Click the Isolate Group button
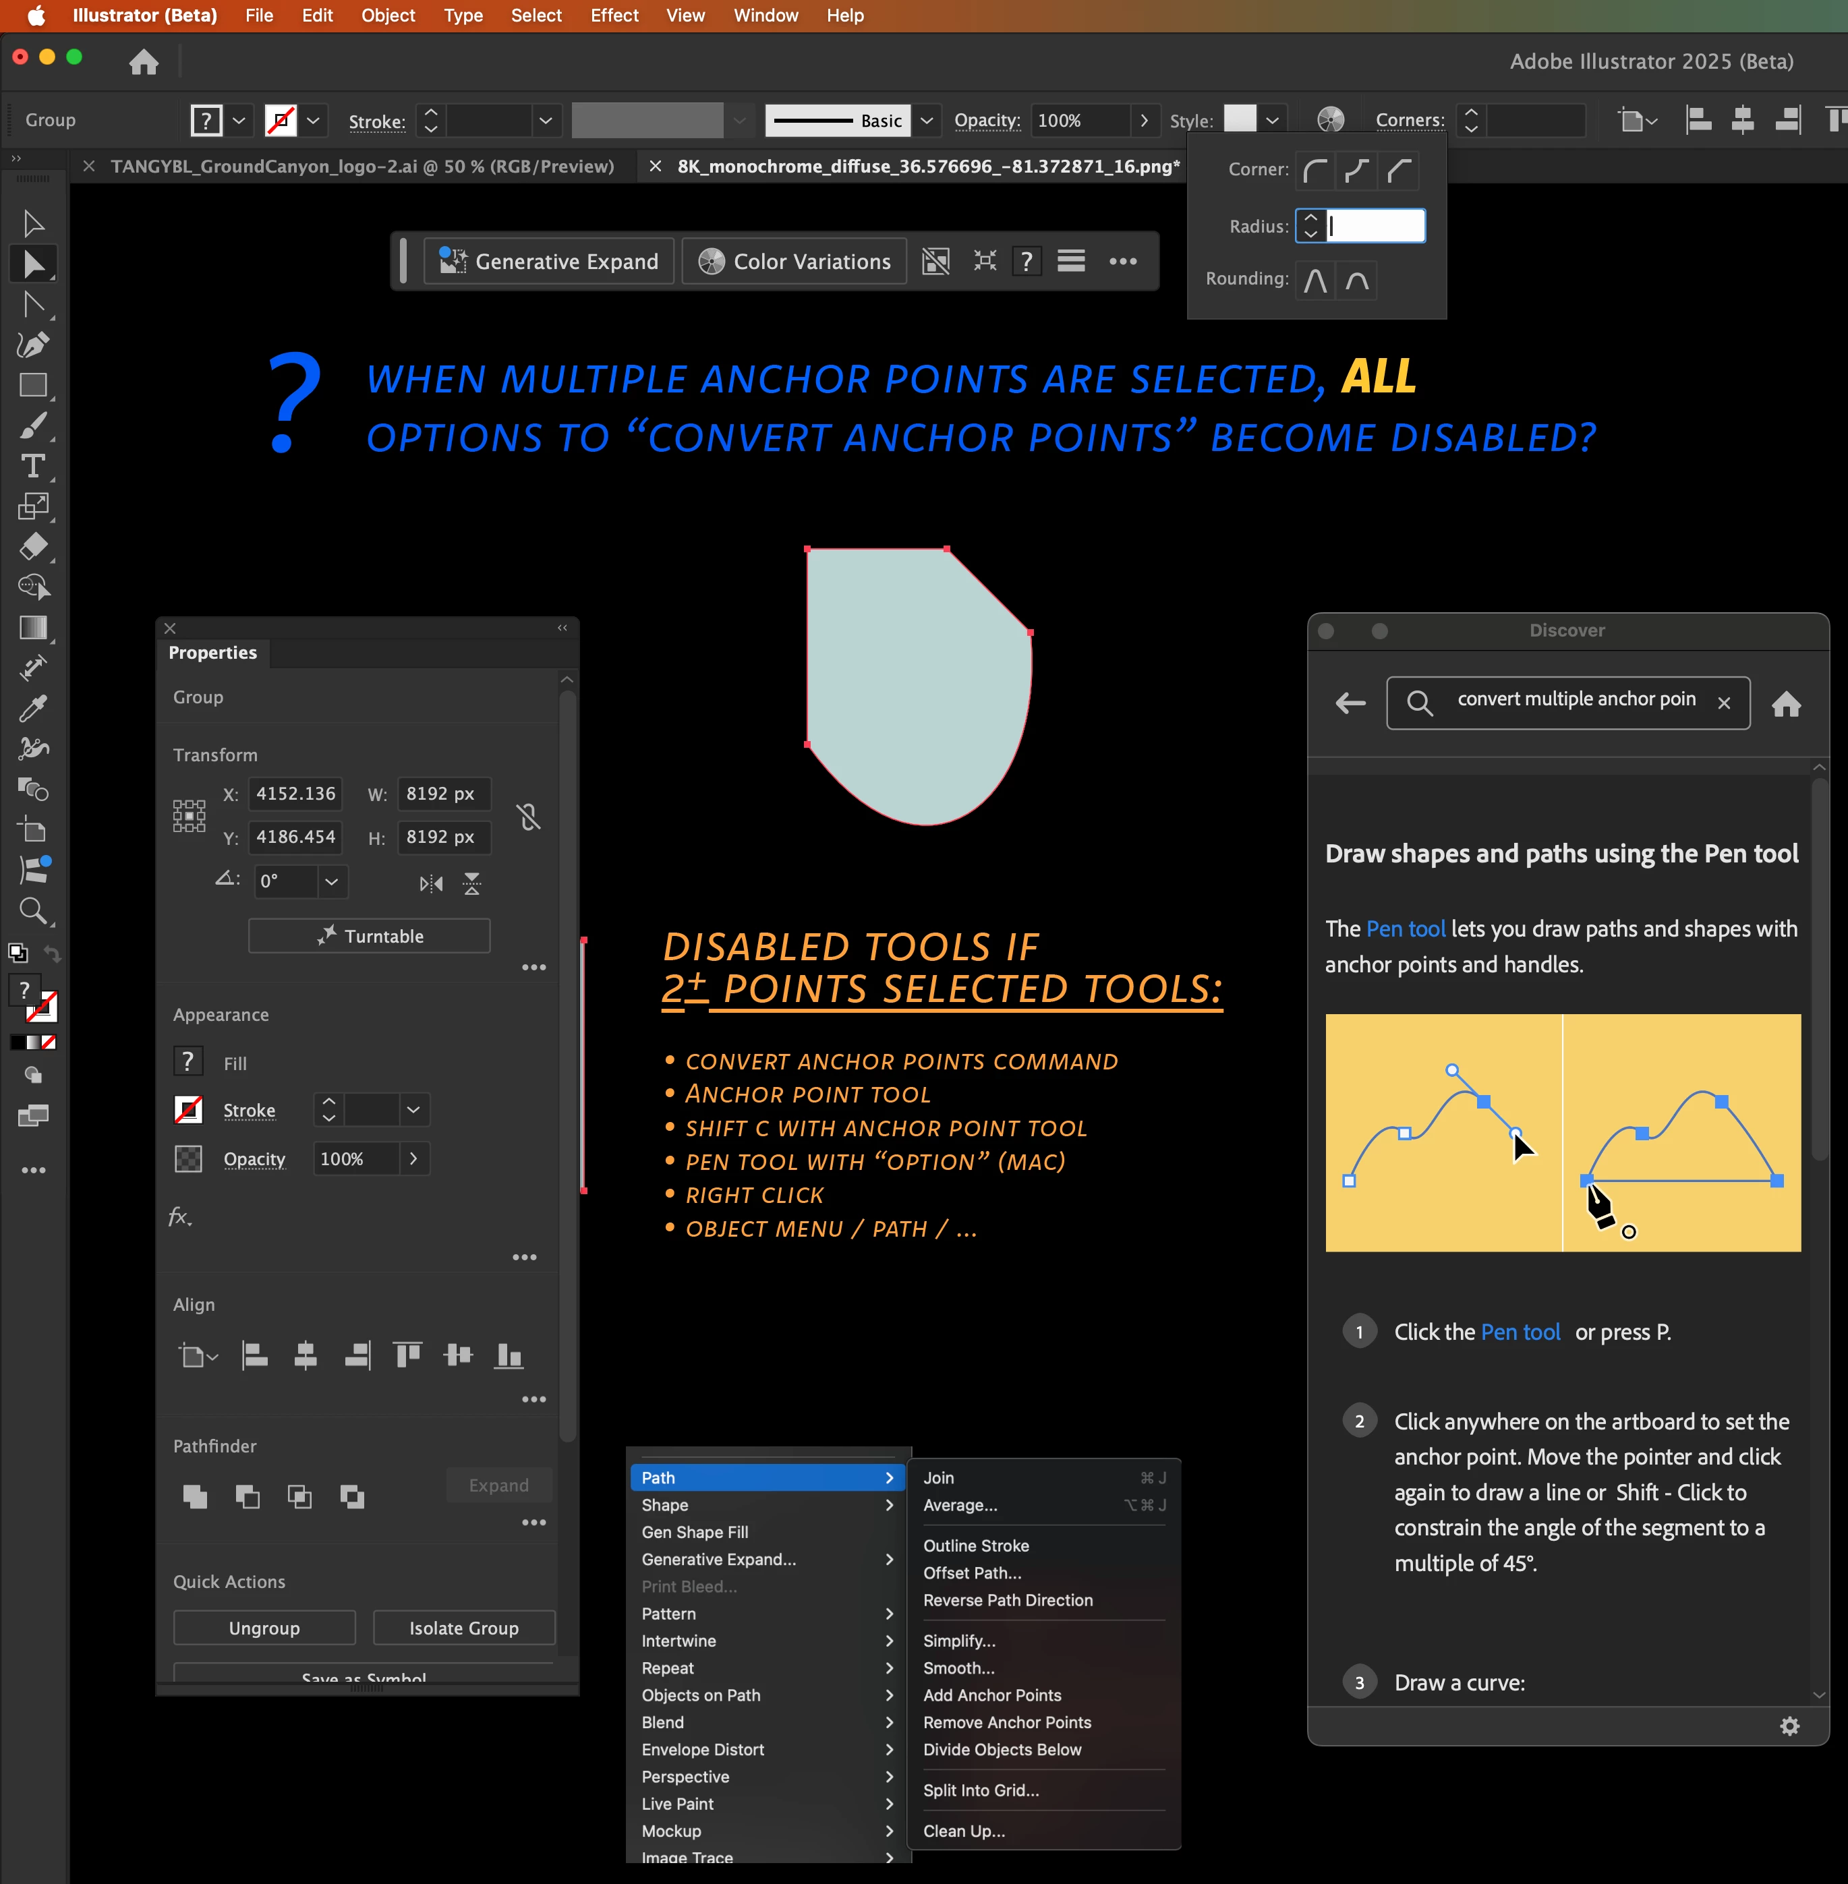The height and width of the screenshot is (1884, 1848). coord(463,1628)
